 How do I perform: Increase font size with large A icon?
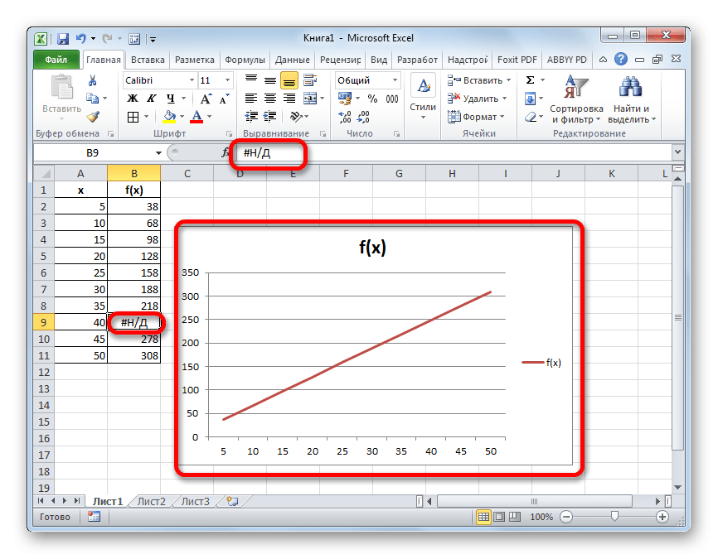(206, 99)
